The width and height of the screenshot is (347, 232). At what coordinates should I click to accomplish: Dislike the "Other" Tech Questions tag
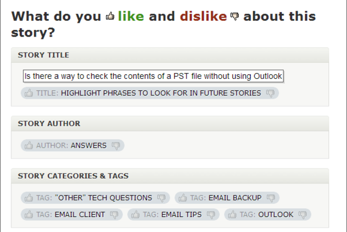pyautogui.click(x=162, y=198)
